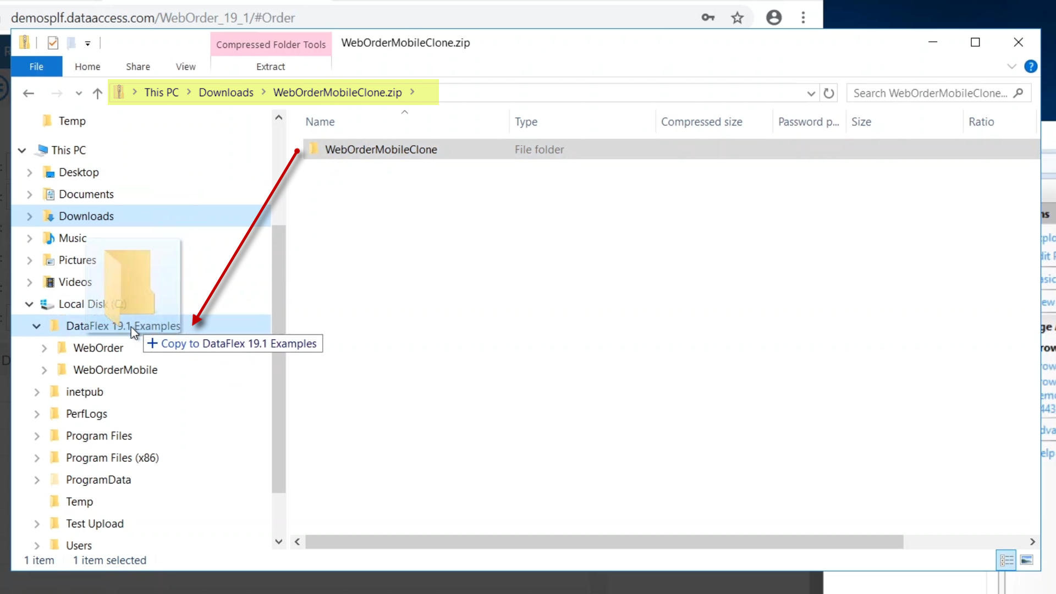1056x594 pixels.
Task: Switch to large icons view button
Action: click(1026, 560)
